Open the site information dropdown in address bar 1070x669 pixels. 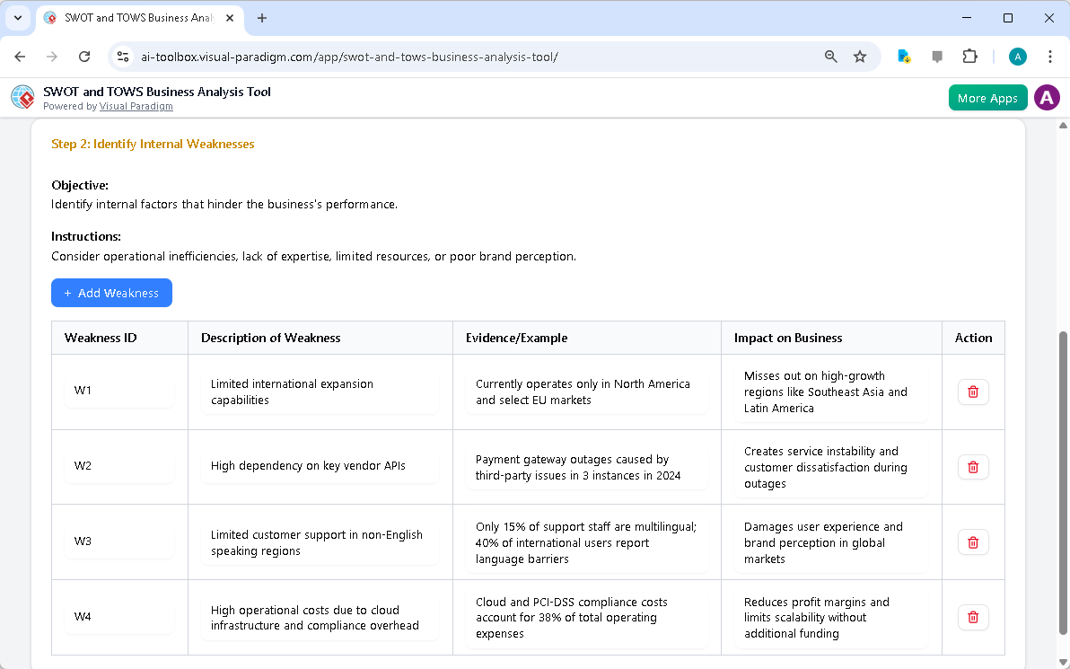pos(122,56)
